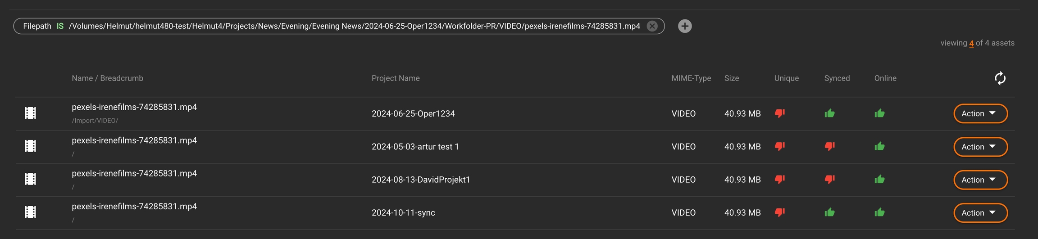Remove the Filepath filter chip
The image size is (1038, 239).
(x=652, y=26)
